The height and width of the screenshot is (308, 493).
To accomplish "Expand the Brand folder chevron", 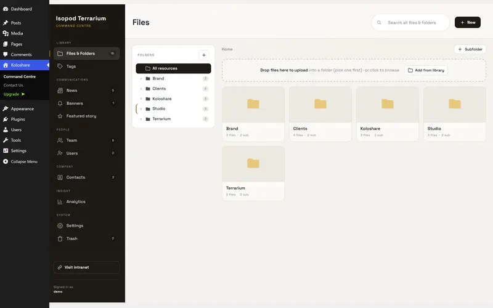I will [x=141, y=79].
